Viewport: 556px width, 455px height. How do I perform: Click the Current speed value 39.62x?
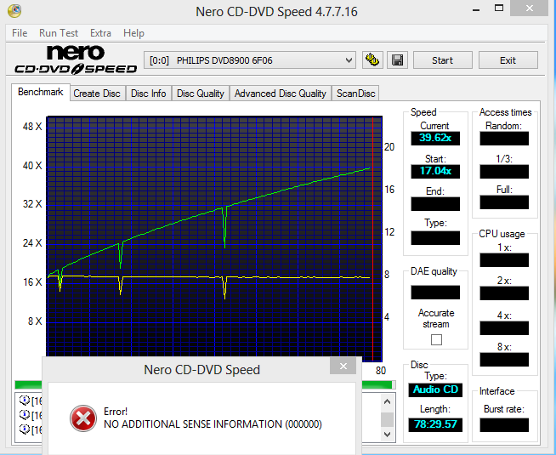(x=435, y=138)
